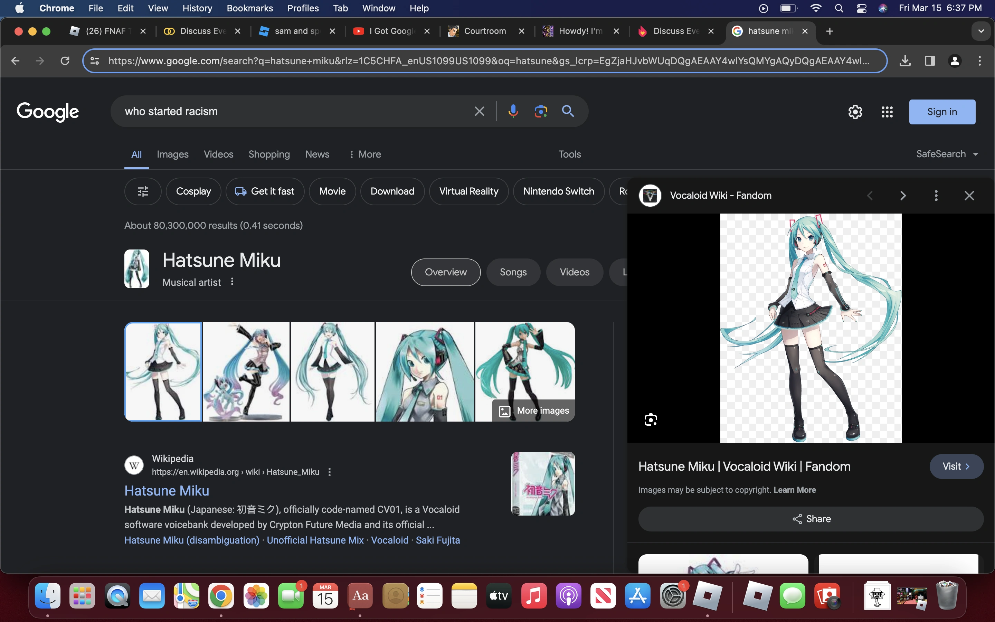Open Google Lens from the search bar camera
The image size is (995, 622).
coord(540,111)
